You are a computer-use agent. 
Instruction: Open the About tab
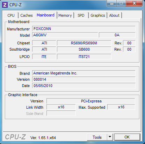114,15
